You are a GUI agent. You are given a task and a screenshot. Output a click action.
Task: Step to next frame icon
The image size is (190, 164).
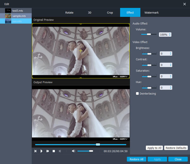60,151
